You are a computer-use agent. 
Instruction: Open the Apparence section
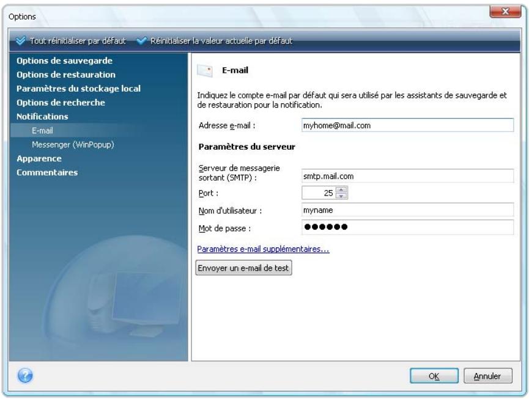click(39, 158)
